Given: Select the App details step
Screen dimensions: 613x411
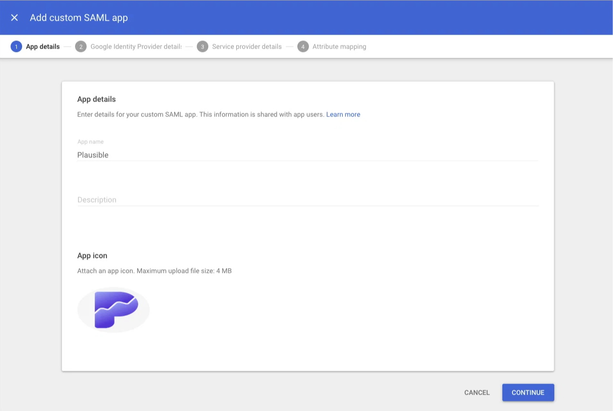Looking at the screenshot, I should 36,47.
